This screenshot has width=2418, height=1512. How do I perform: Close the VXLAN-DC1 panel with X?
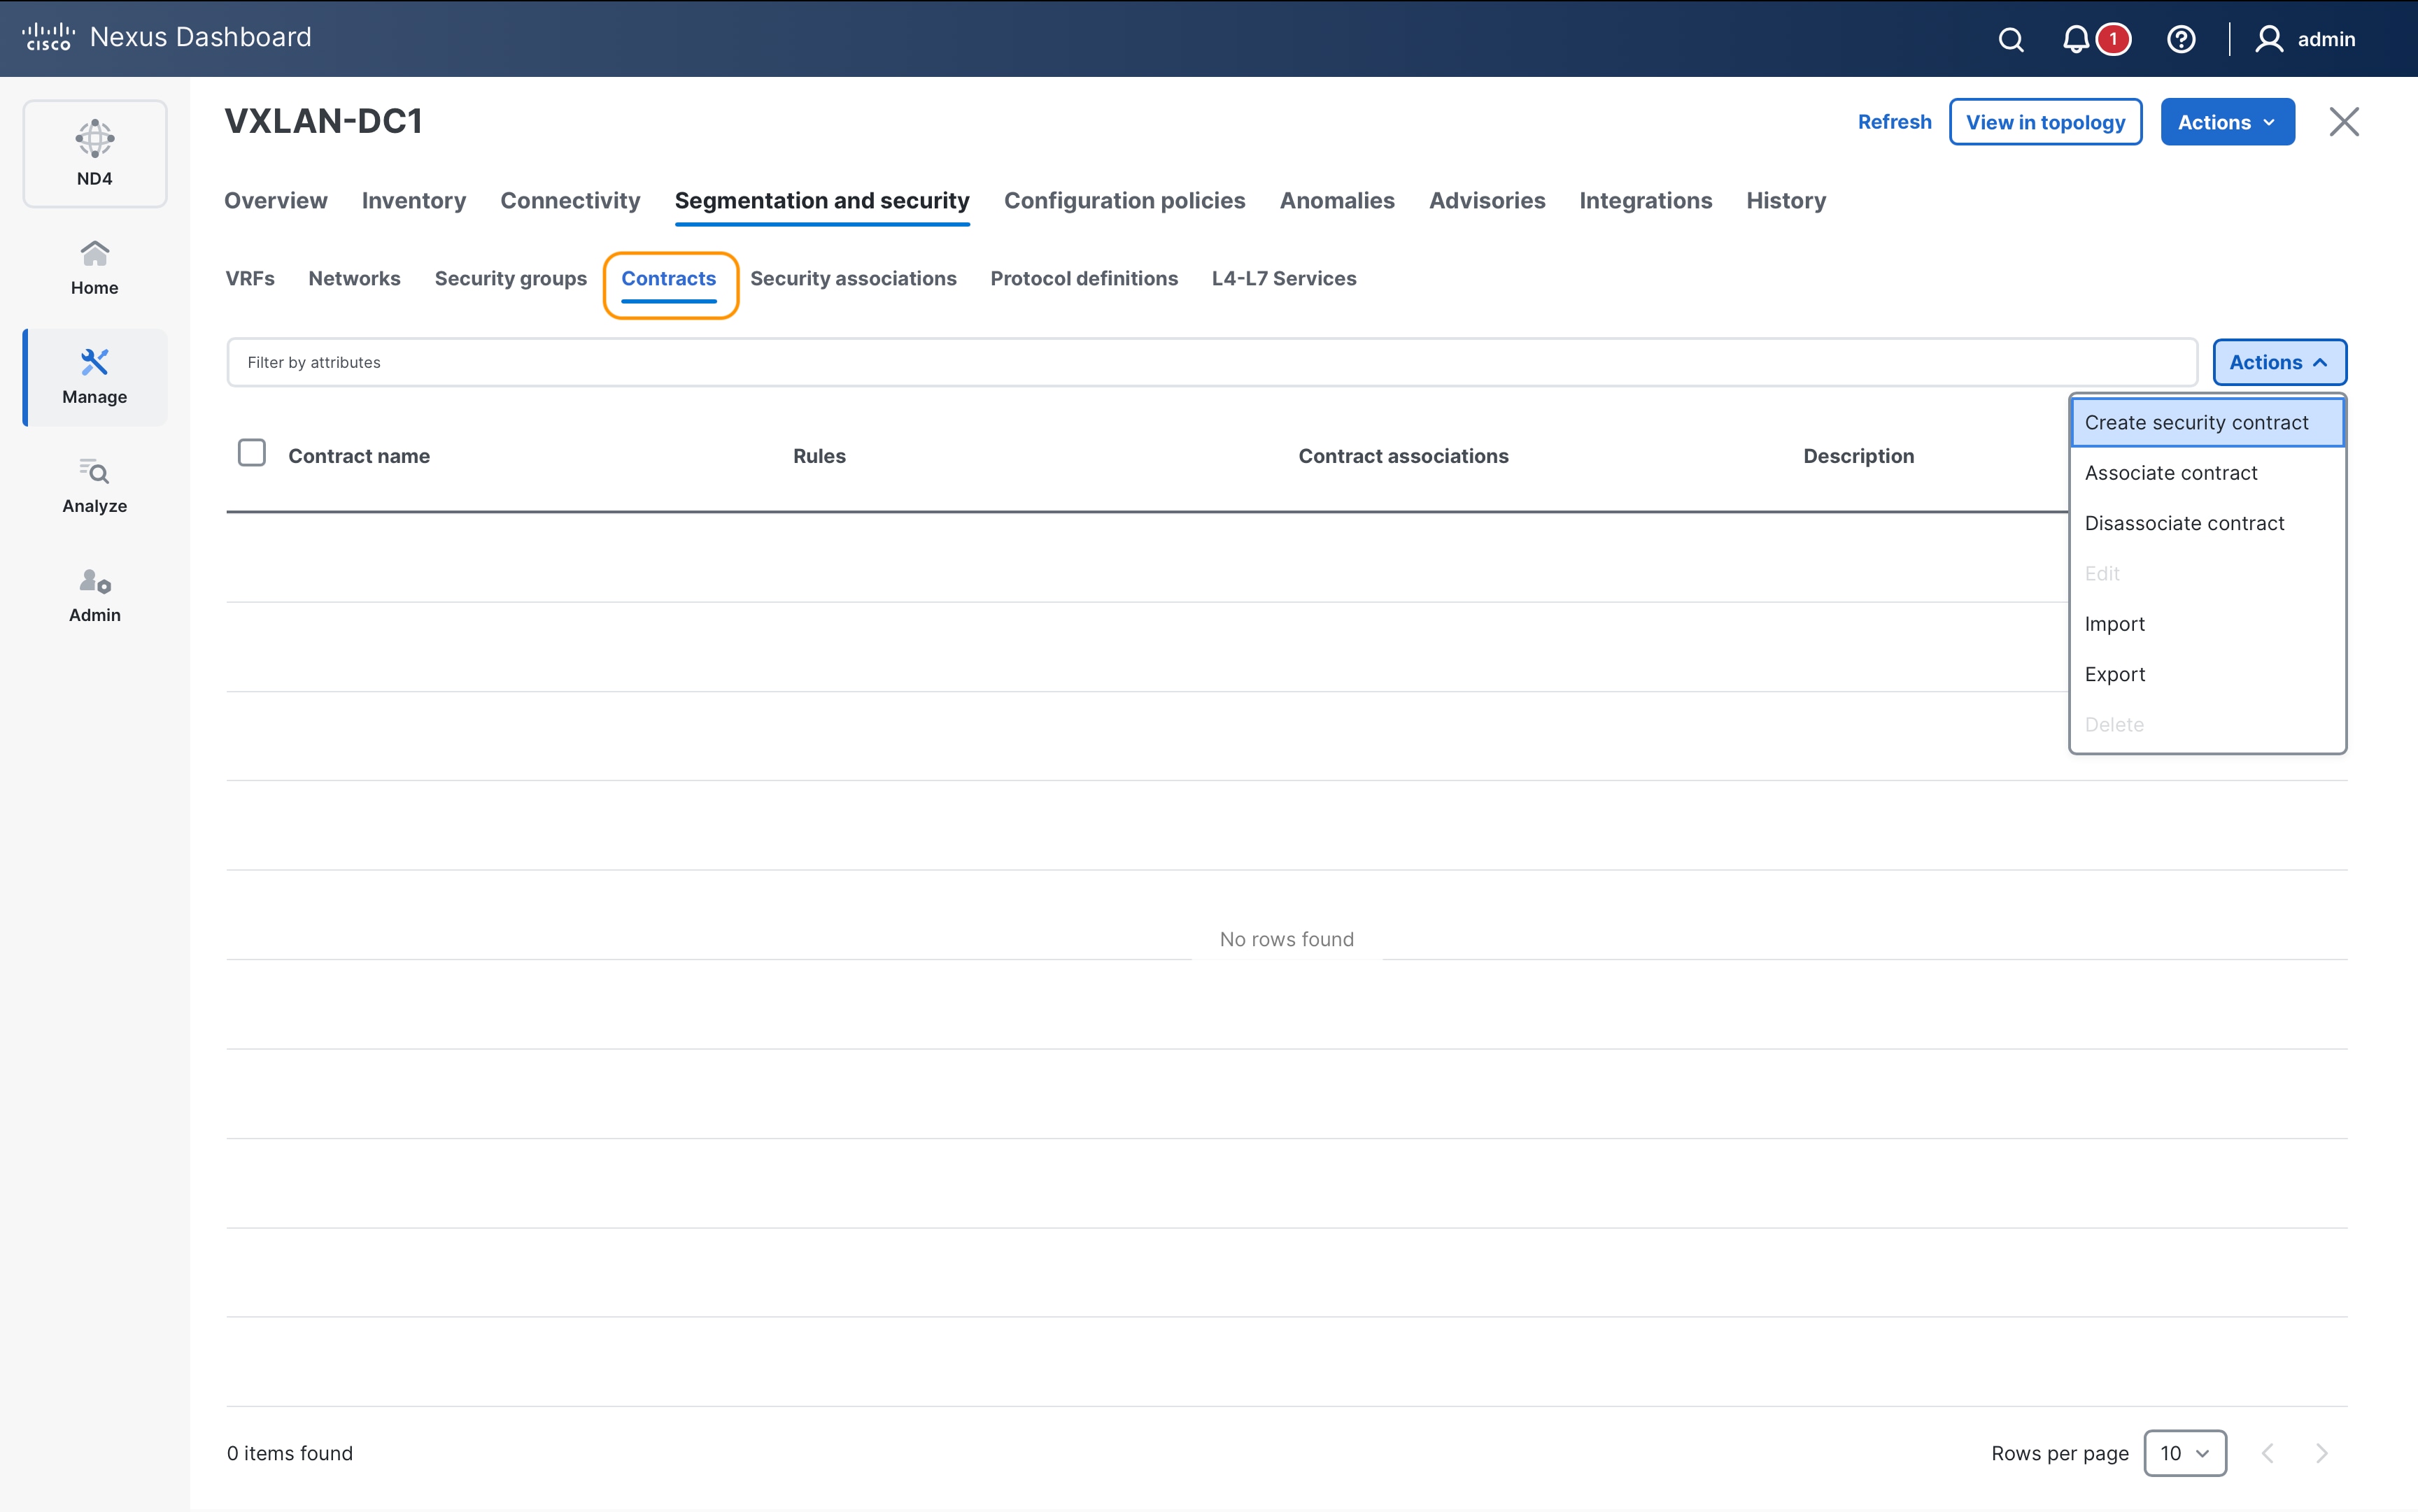point(2344,122)
